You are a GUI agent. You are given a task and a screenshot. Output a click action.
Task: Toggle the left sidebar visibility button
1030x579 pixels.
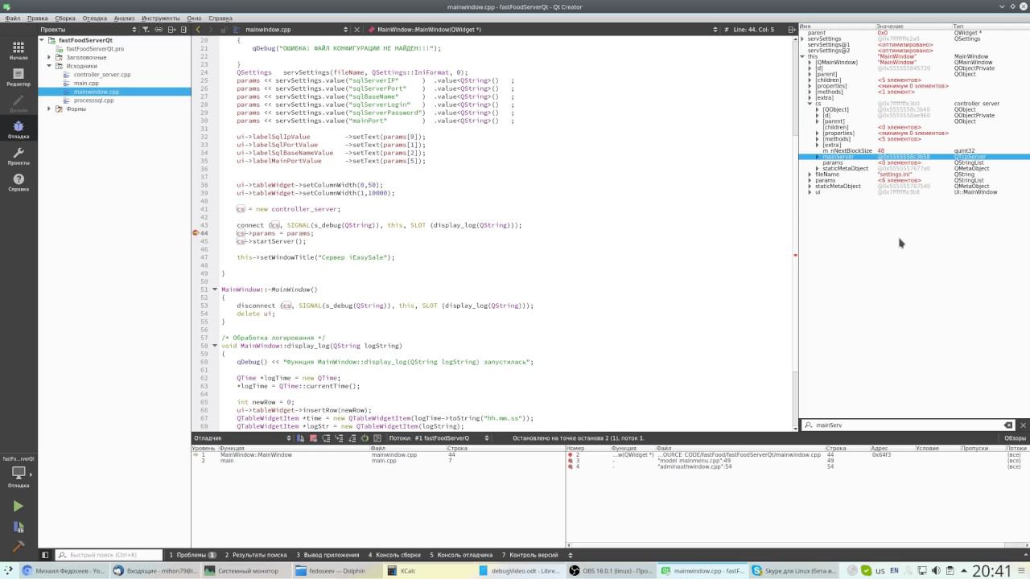click(45, 555)
